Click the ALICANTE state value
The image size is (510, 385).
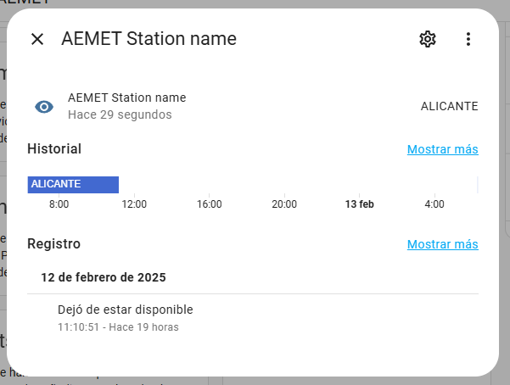[449, 106]
